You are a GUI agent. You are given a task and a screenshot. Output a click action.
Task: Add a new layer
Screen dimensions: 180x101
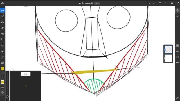(177, 45)
